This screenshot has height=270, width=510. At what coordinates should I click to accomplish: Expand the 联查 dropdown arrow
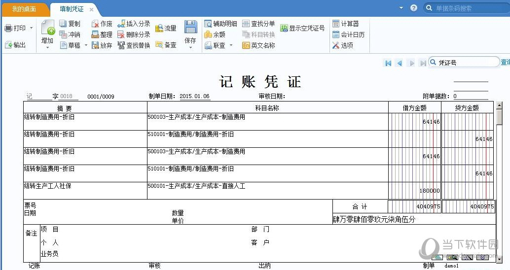pyautogui.click(x=231, y=45)
